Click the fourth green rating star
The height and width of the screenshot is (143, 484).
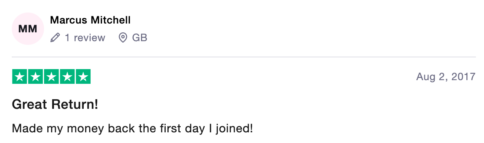pos(67,76)
